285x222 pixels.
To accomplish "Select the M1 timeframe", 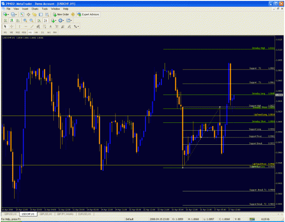I will [x=5, y=32].
